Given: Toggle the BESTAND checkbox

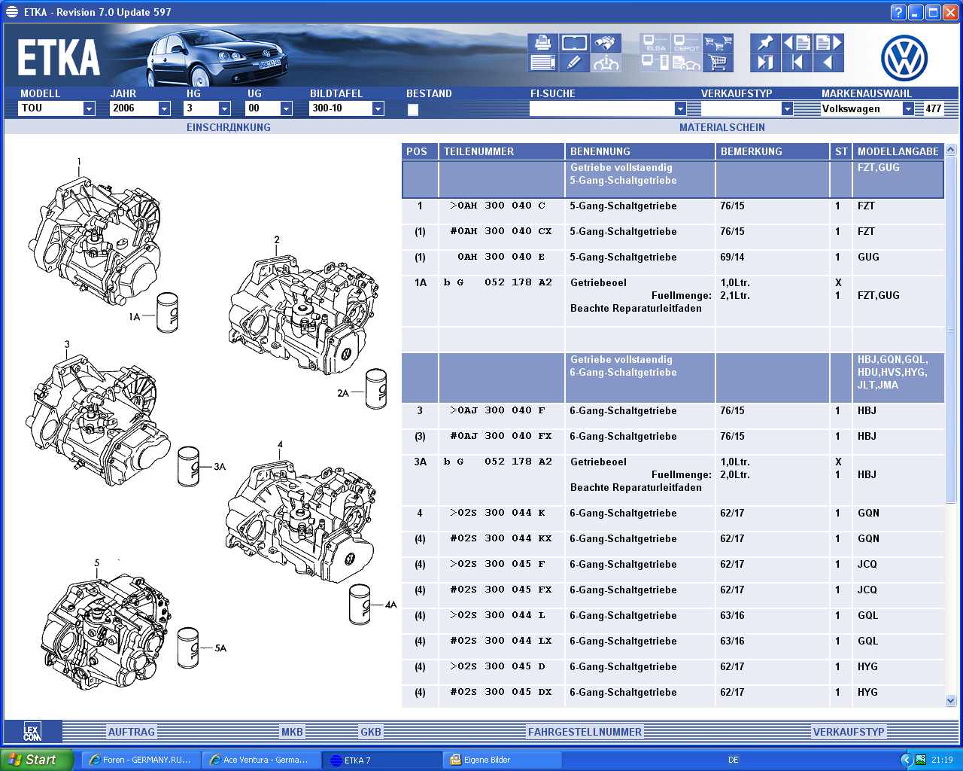Looking at the screenshot, I should [413, 110].
